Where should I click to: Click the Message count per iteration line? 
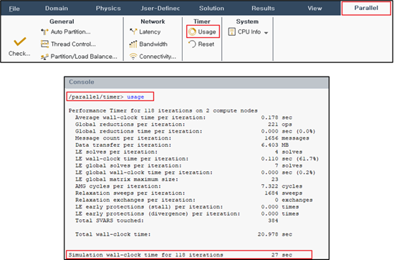pyautogui.click(x=192, y=138)
